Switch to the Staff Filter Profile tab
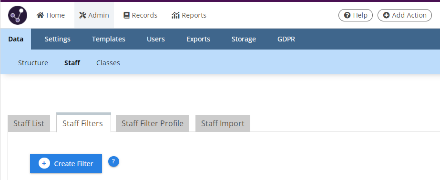This screenshot has height=180, width=440. 153,123
